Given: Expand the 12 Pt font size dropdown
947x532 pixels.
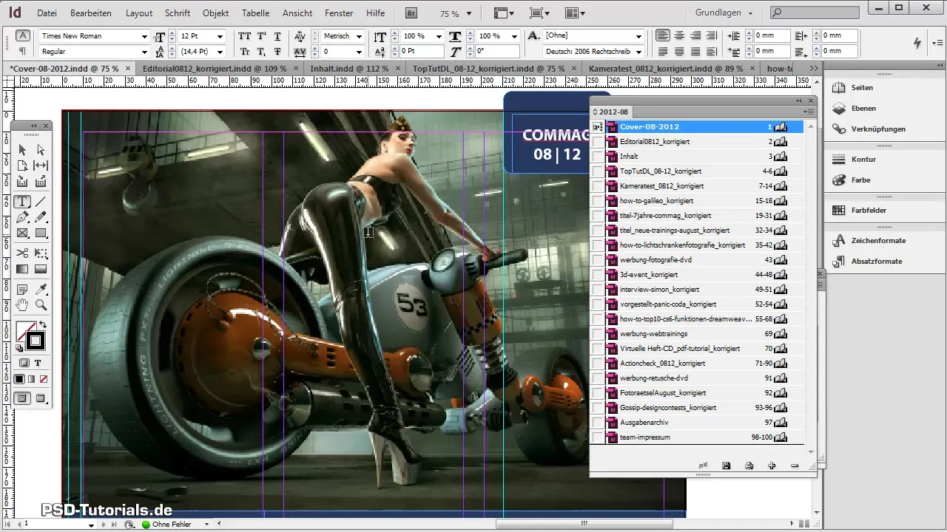Looking at the screenshot, I should [x=220, y=36].
